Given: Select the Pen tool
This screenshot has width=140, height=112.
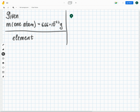Looking at the screenshot, I should 3,45.
